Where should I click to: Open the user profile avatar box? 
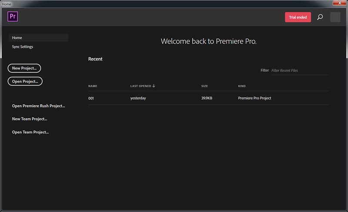tap(335, 17)
